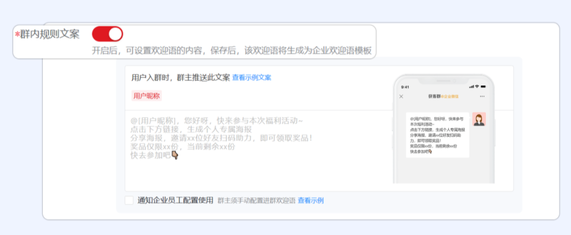
Task: Click the X icon in phone preview
Action: 401,96
